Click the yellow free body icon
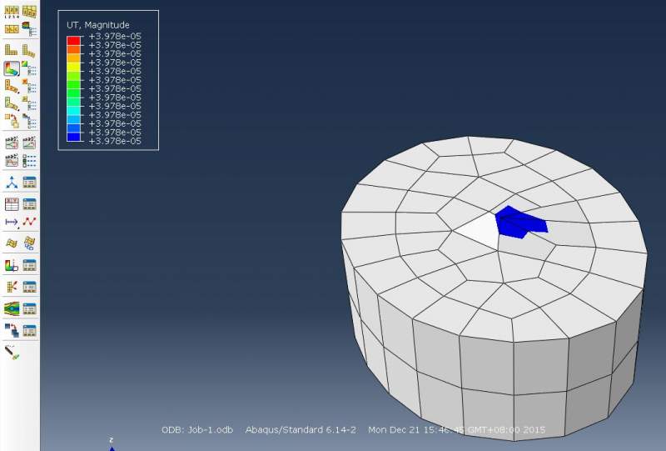Image resolution: width=666 pixels, height=451 pixels. point(12,243)
